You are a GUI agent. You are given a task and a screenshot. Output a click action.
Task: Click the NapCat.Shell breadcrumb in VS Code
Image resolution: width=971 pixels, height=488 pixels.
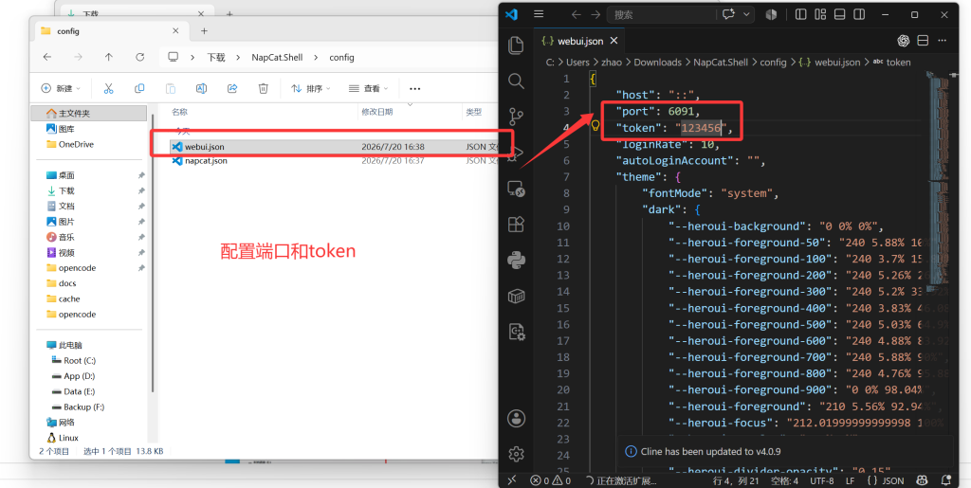tap(721, 63)
